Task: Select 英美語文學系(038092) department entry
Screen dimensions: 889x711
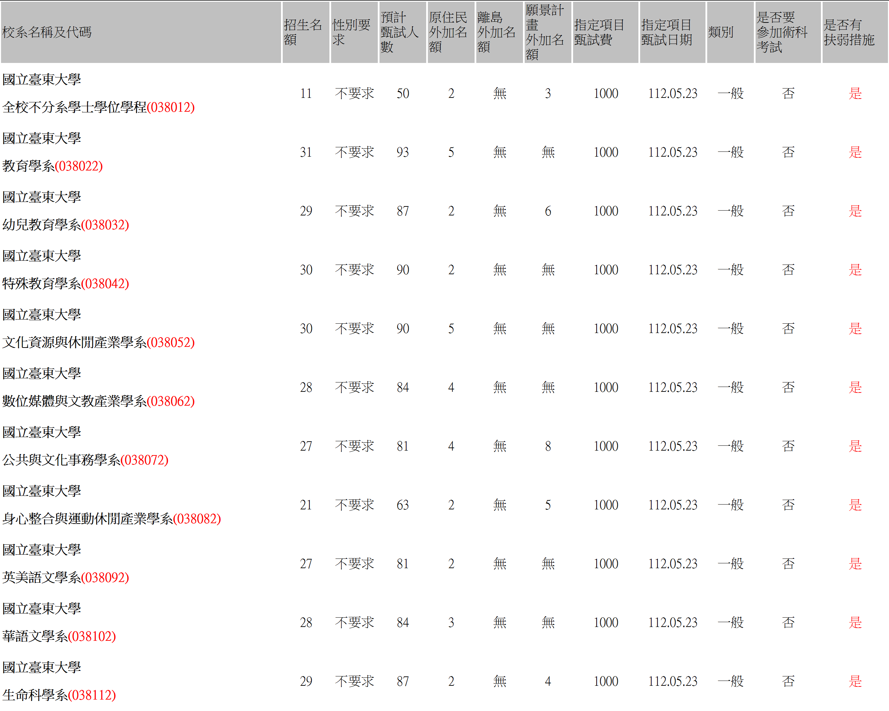Action: [x=66, y=578]
